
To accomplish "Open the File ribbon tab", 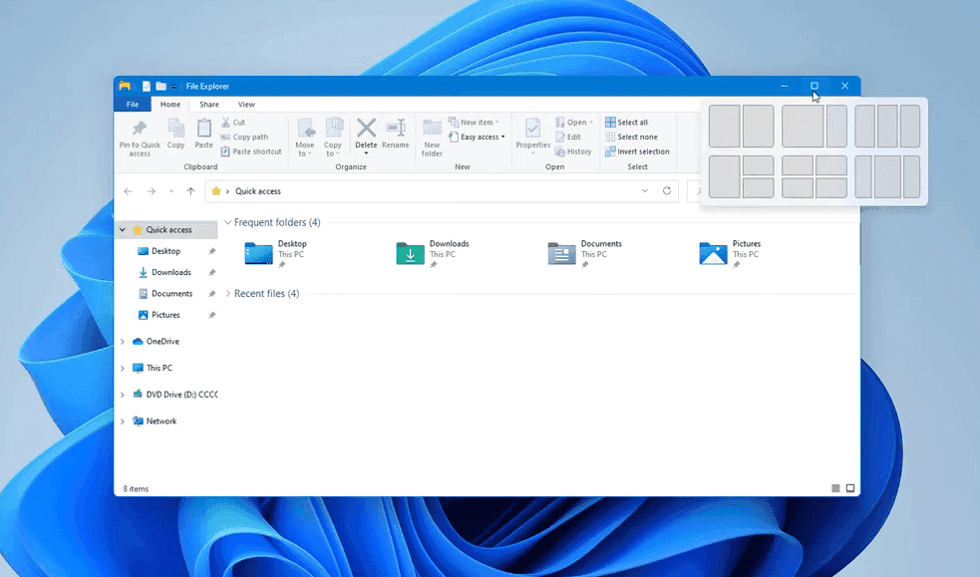I will (133, 105).
